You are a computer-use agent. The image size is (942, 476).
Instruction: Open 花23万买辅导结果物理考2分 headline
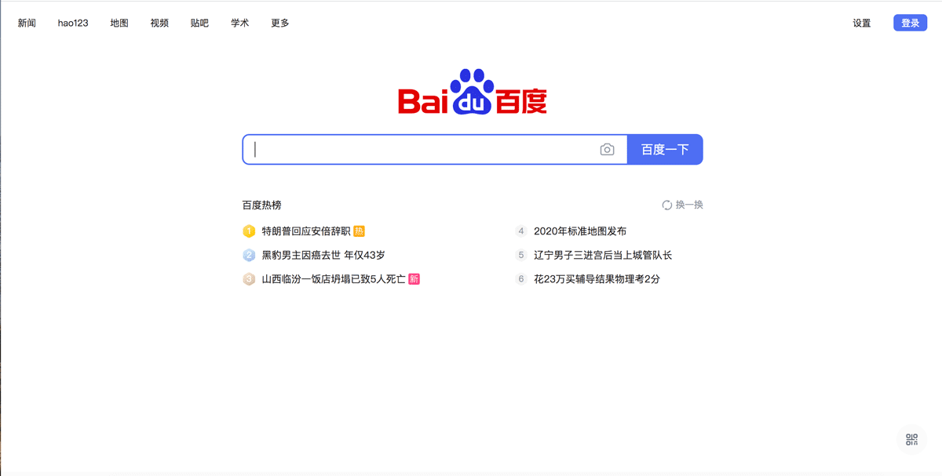pyautogui.click(x=597, y=279)
